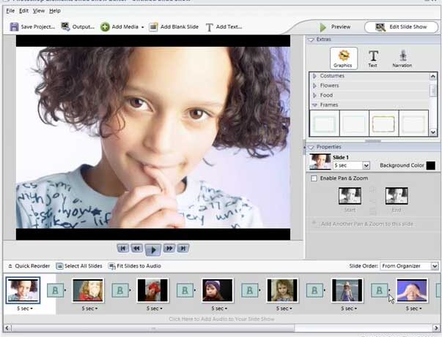Click the storyboard horizontal scrollbar thumb
442x337 pixels.
(x=153, y=328)
